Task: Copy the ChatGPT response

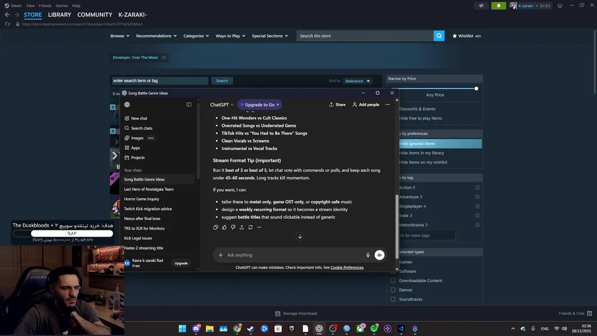Action: (215, 227)
